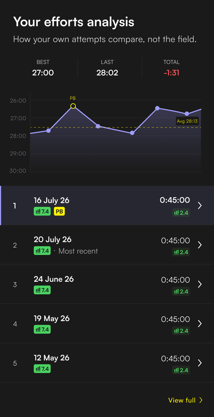The width and height of the screenshot is (214, 417).
Task: Open the 19 May 26 effort chevron
Action: point(200,324)
